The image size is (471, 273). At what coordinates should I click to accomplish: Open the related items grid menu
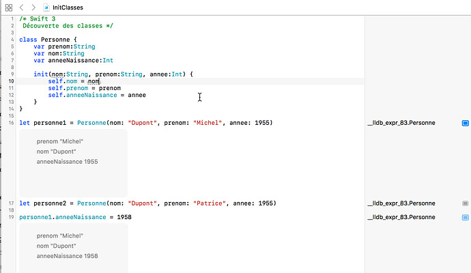(x=9, y=8)
